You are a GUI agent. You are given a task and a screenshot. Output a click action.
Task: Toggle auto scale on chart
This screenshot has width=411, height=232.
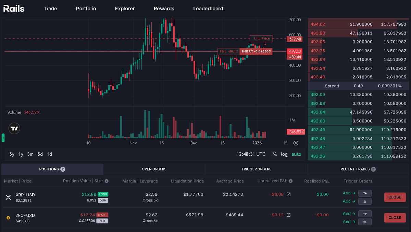point(296,154)
